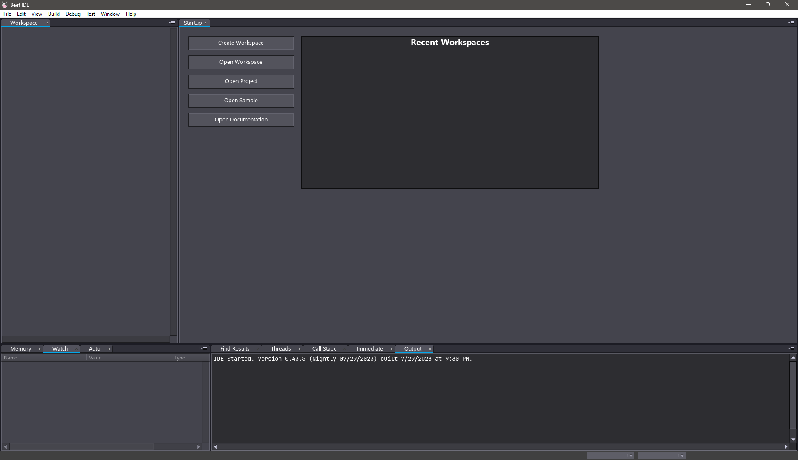Close the Call Stack tab
The image size is (798, 460).
tap(344, 349)
